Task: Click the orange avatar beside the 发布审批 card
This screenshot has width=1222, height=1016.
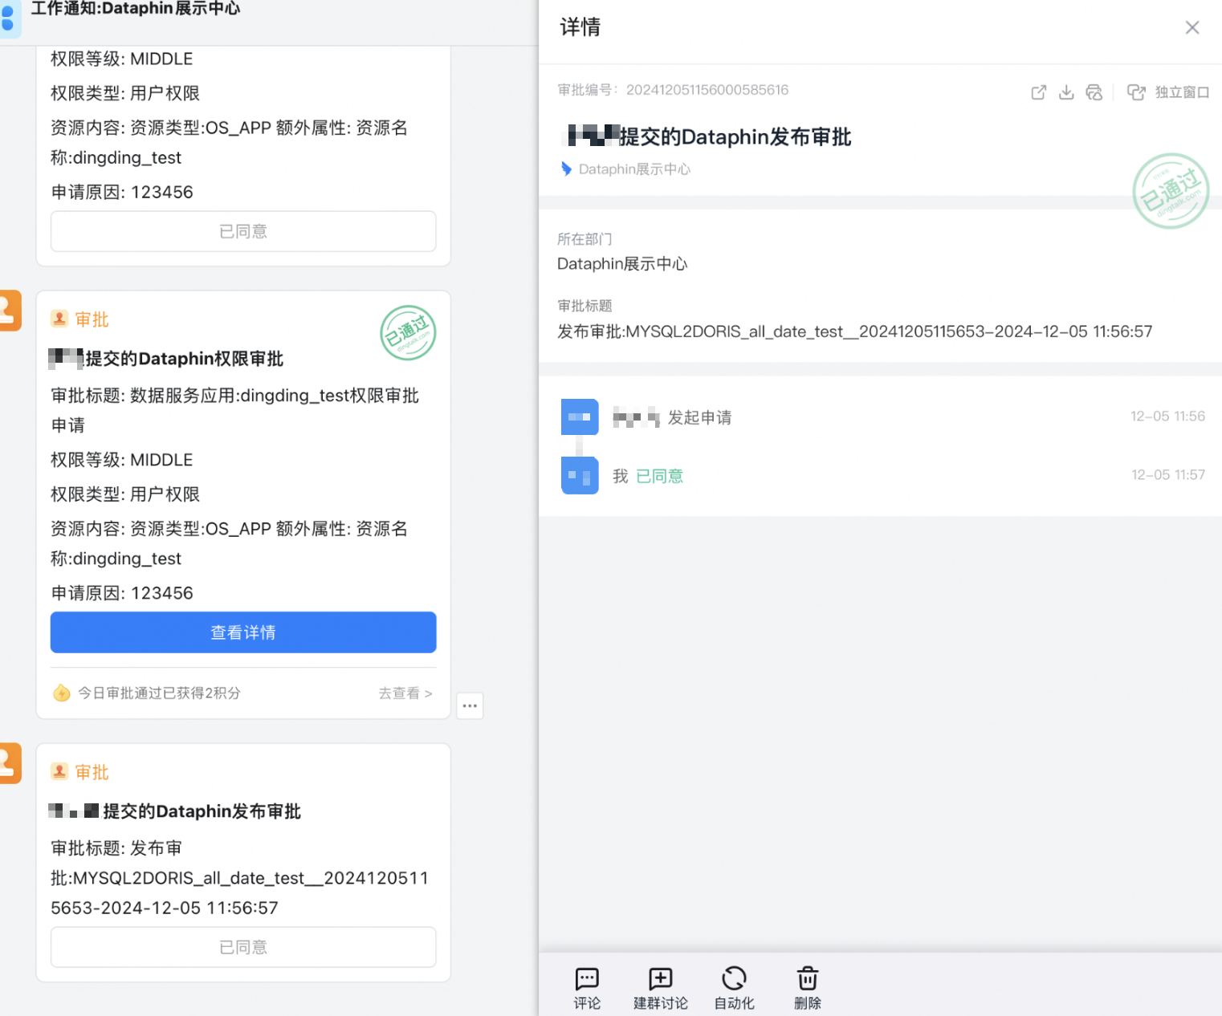Action: (x=9, y=763)
